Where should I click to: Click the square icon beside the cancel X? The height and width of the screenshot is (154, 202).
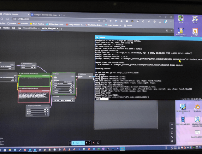tap(98, 143)
